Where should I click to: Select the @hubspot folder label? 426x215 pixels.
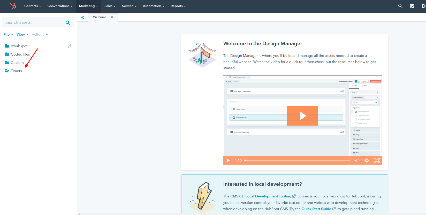pyautogui.click(x=19, y=46)
